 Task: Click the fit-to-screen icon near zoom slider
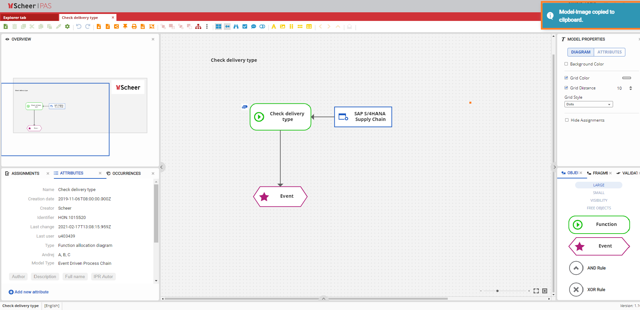(x=536, y=291)
